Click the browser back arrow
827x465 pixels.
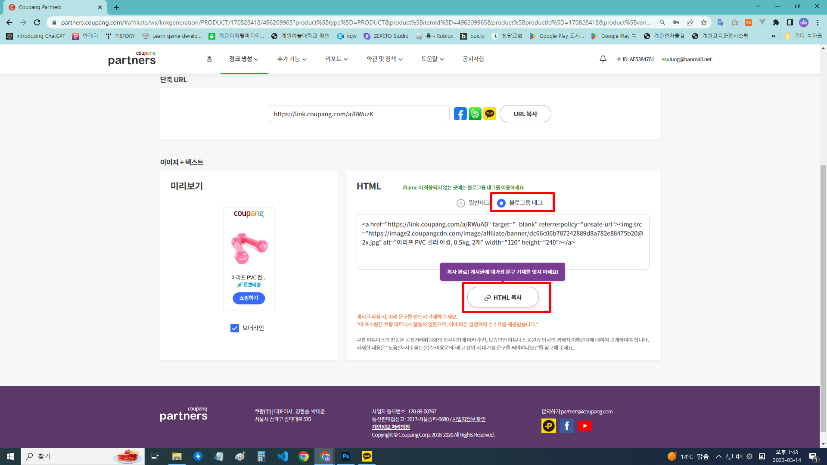9,22
